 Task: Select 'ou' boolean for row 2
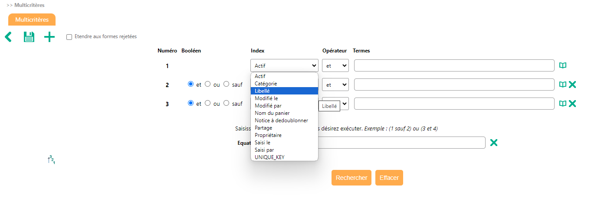[207, 84]
